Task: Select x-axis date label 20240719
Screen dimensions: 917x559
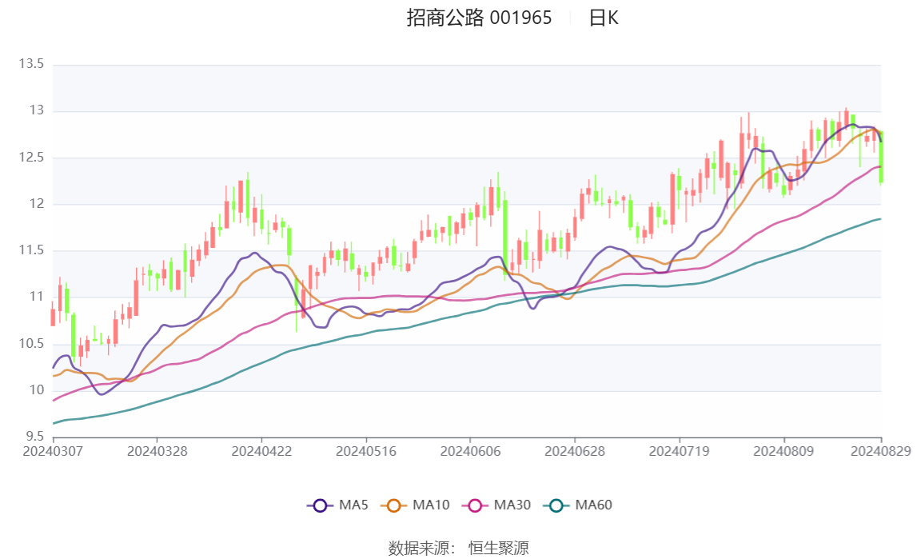Action: 679,451
